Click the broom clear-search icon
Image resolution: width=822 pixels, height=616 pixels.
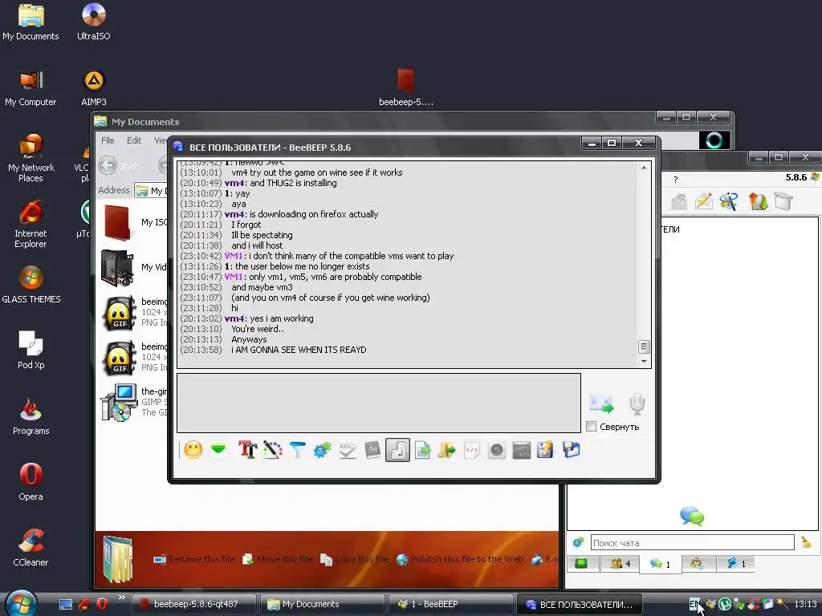[x=806, y=543]
